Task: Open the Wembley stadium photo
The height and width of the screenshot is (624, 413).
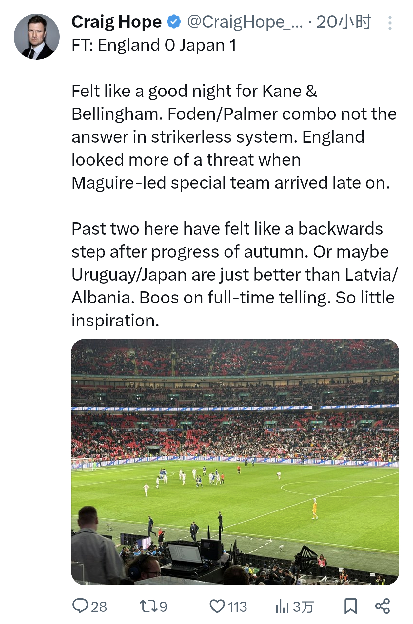Action: click(235, 462)
